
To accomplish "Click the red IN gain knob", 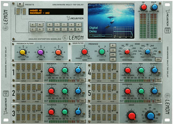I will click(144, 7).
